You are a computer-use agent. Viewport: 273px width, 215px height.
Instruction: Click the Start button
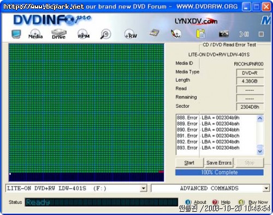tap(189, 162)
